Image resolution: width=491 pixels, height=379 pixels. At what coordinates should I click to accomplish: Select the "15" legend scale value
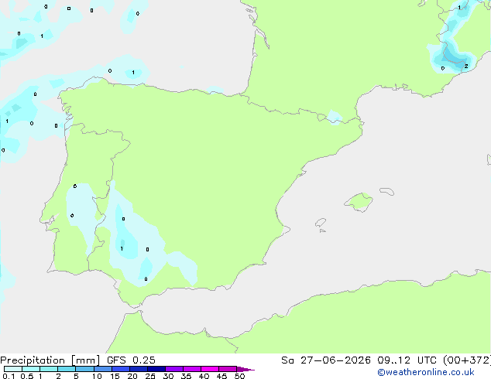click(x=115, y=376)
